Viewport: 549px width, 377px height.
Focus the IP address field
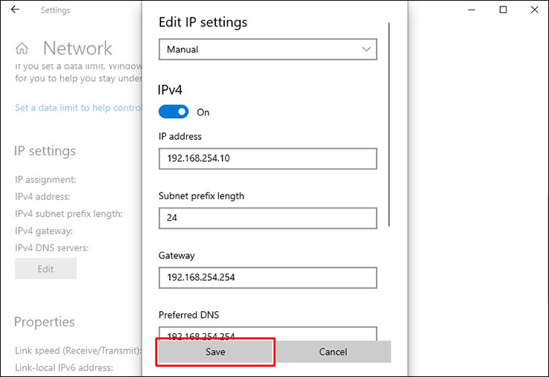[x=267, y=158]
